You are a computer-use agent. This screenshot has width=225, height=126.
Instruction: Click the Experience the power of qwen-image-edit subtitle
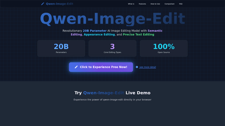(112, 100)
